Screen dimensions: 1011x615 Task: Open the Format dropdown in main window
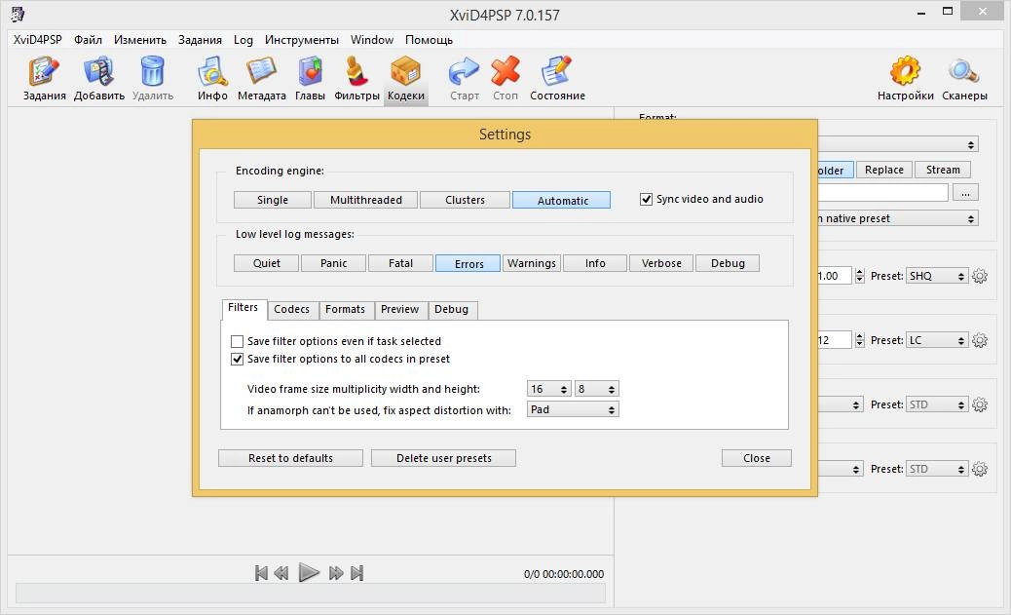click(x=897, y=144)
